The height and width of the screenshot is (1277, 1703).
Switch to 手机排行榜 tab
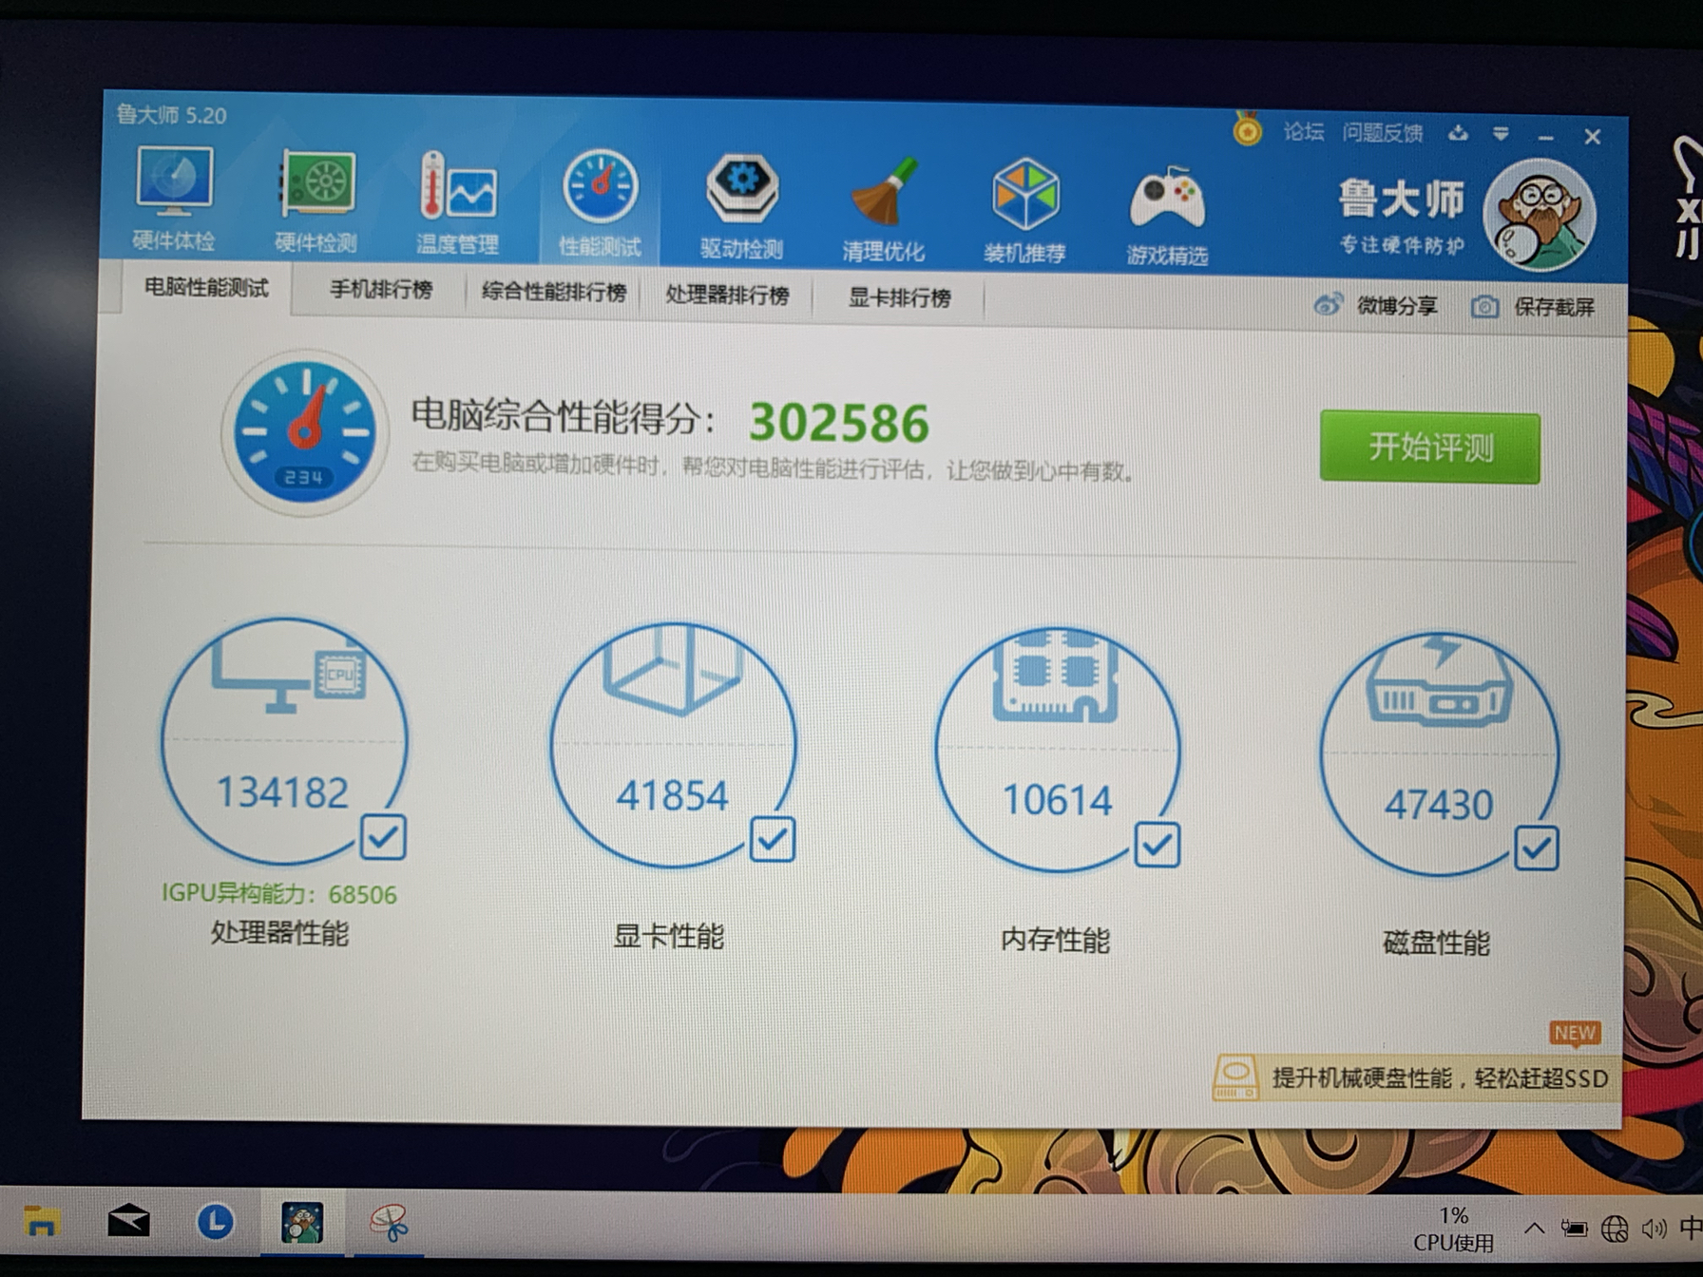click(x=380, y=289)
